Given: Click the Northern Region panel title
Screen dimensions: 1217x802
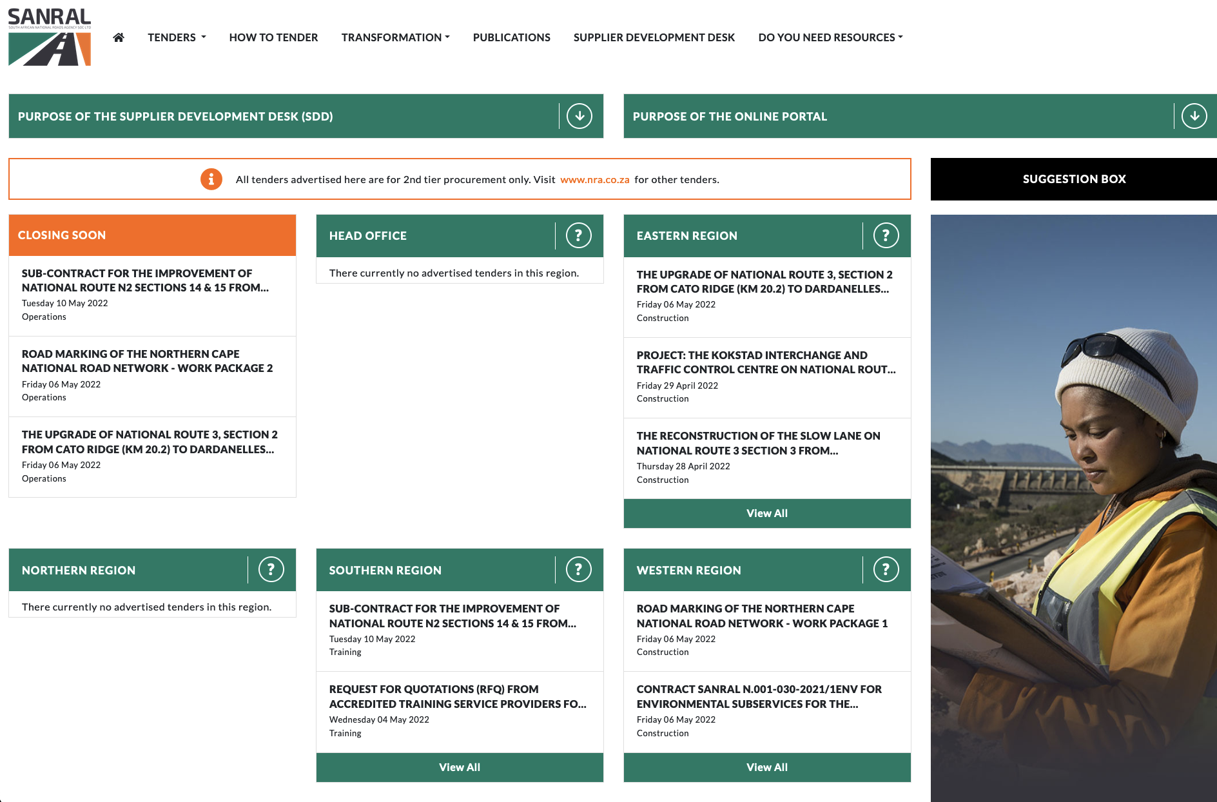Looking at the screenshot, I should point(79,571).
